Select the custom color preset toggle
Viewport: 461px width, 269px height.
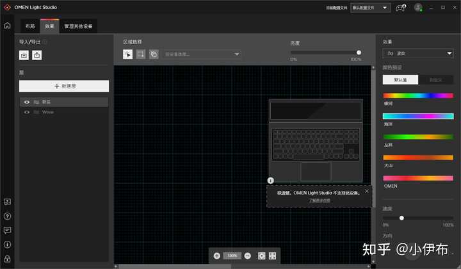tap(436, 79)
